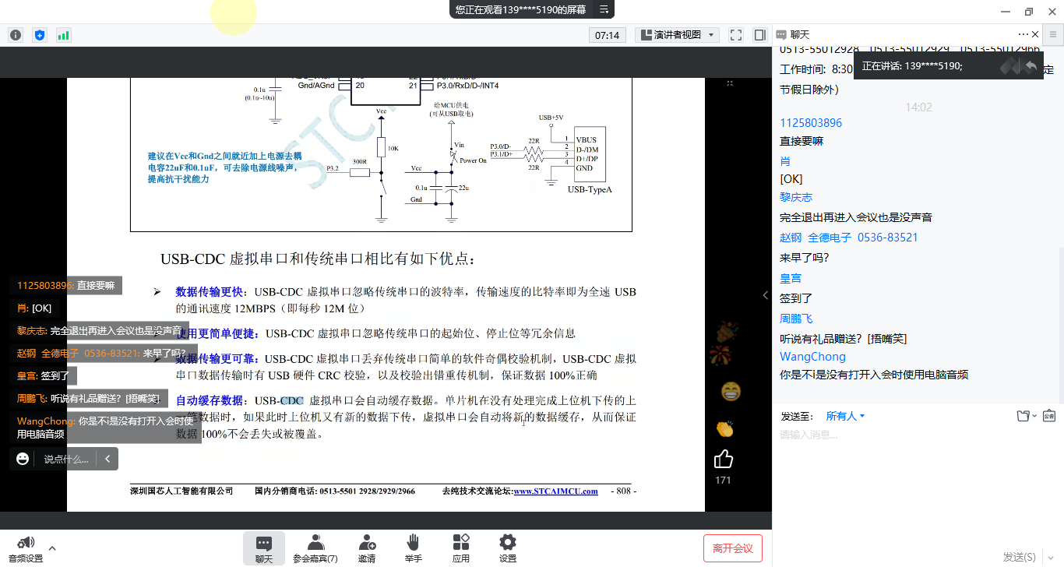Open the 公告 announcement icon
Image resolution: width=1064 pixels, height=567 pixels.
[1049, 416]
